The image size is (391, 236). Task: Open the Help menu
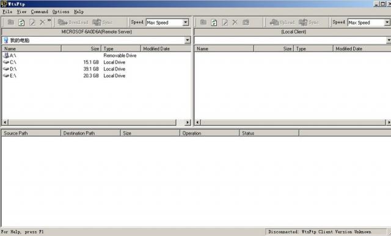[79, 12]
